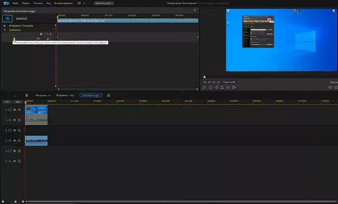Expand the Исправить / Улучшить section

pyautogui.click(x=5, y=25)
